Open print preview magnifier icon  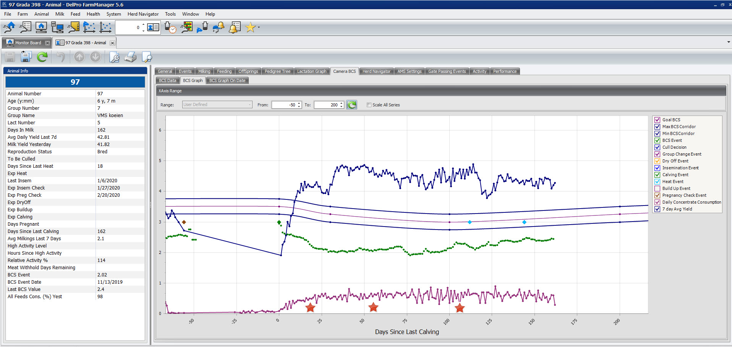coord(147,57)
